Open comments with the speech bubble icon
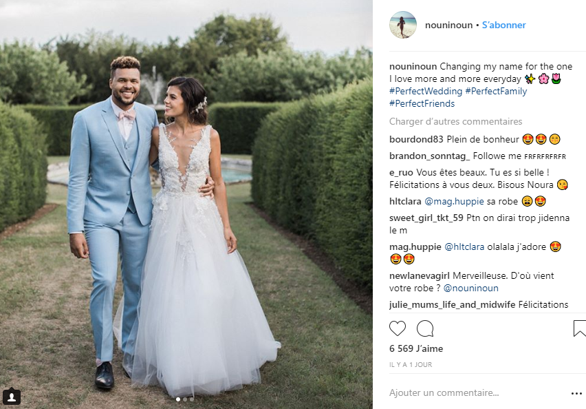The width and height of the screenshot is (586, 409). coord(425,328)
